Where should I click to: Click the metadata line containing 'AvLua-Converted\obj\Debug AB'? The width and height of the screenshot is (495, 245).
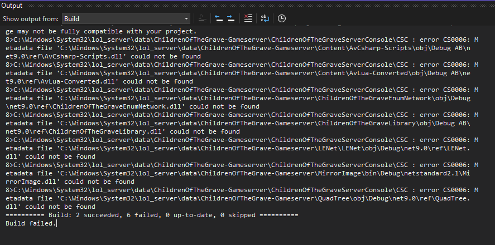point(238,73)
